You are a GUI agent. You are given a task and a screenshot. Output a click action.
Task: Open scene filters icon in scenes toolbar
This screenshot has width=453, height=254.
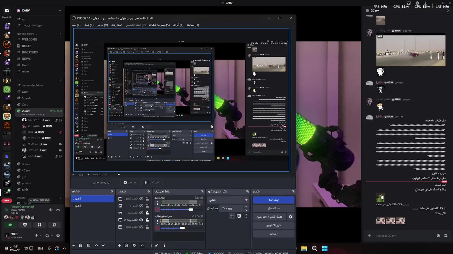(x=88, y=245)
